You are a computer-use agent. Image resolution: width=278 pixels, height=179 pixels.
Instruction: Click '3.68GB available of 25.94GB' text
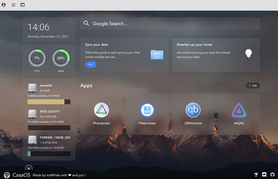coord(43,96)
